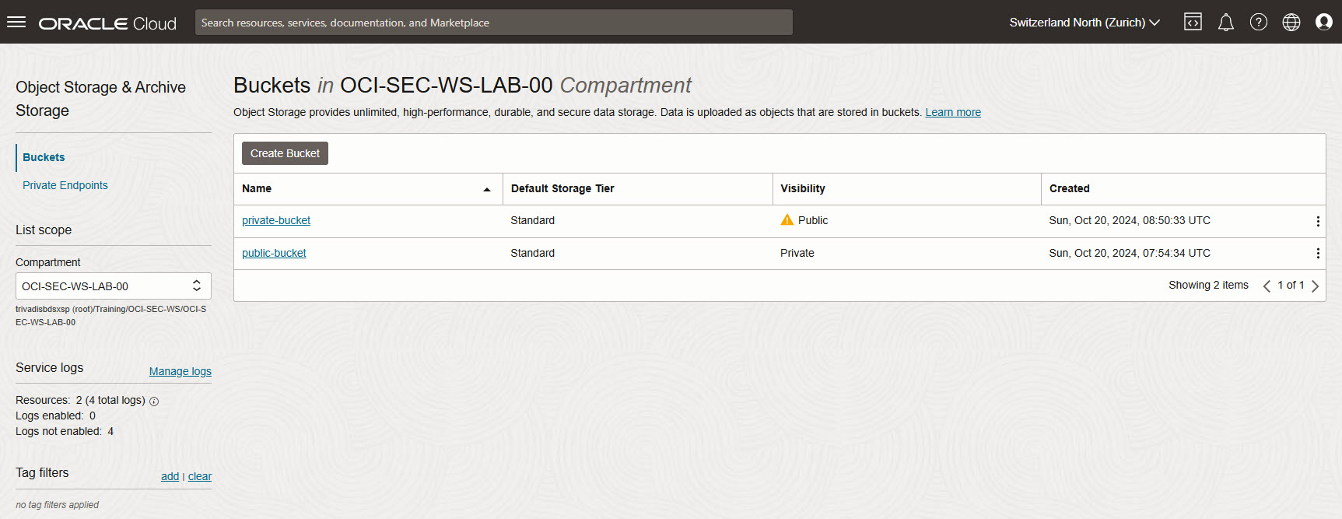This screenshot has height=519, width=1342.
Task: Click the info icon beside total logs
Action: pyautogui.click(x=154, y=402)
